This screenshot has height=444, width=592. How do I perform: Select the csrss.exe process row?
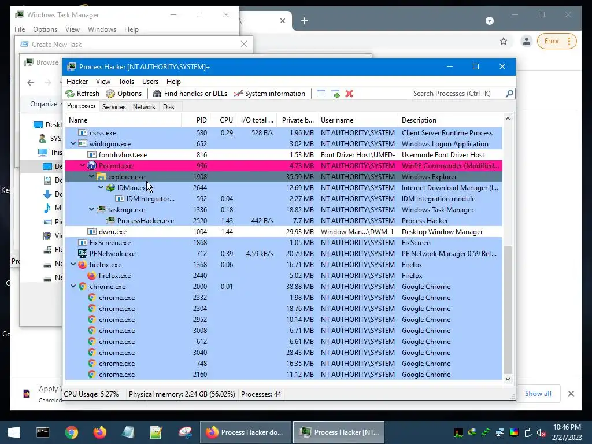coord(283,133)
